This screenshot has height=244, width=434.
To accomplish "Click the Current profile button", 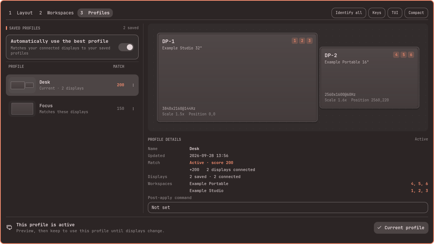I will (401, 228).
